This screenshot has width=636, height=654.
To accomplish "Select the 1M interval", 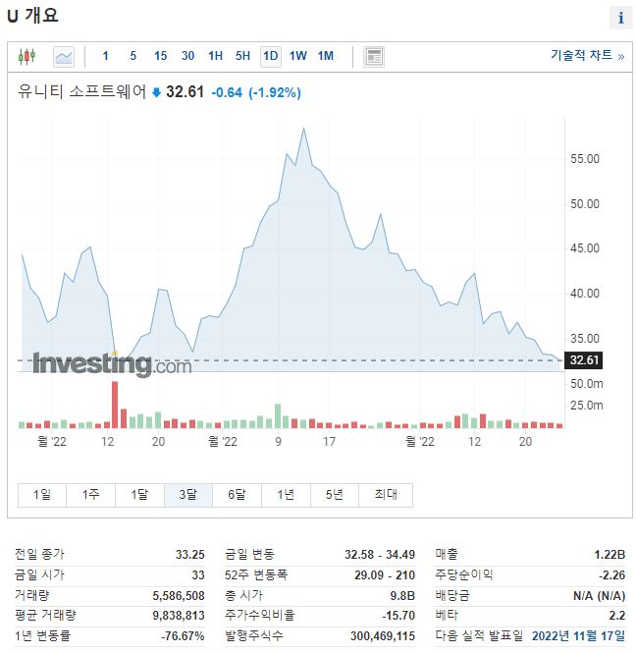I will (326, 56).
